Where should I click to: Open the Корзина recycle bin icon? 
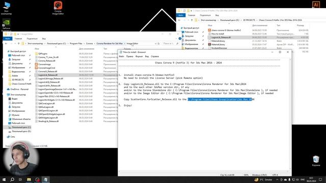[x=316, y=161]
